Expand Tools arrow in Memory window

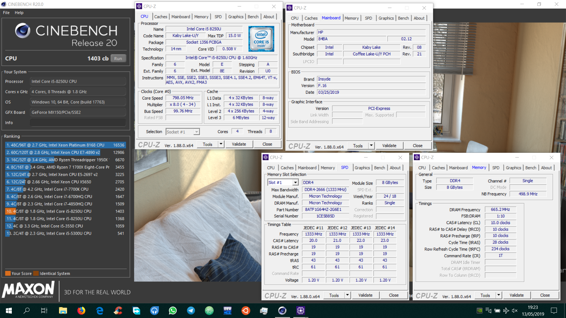tap(499, 295)
